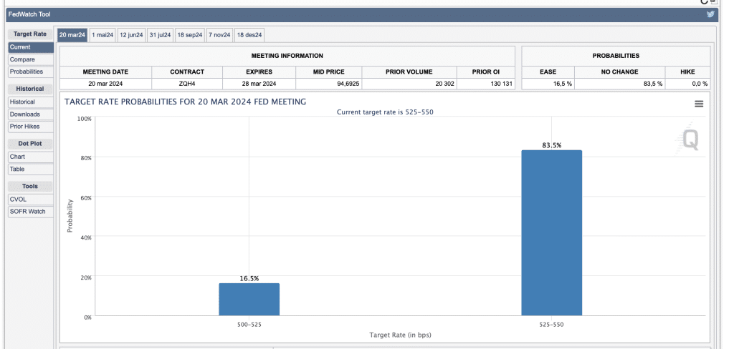Open the chart hamburger menu icon
The width and height of the screenshot is (734, 349).
(699, 104)
